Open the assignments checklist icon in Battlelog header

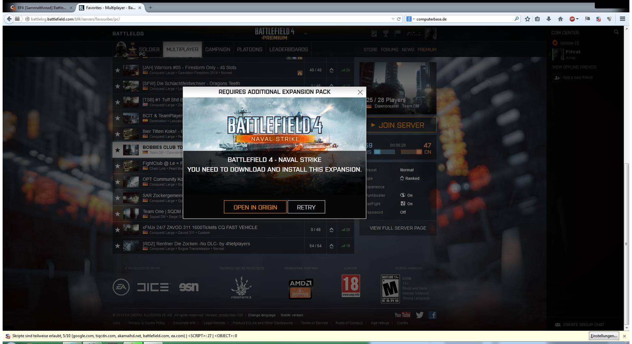pos(374,33)
